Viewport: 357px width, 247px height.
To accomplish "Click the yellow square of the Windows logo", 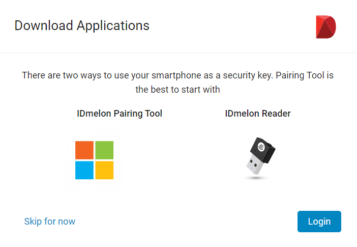I will point(104,170).
